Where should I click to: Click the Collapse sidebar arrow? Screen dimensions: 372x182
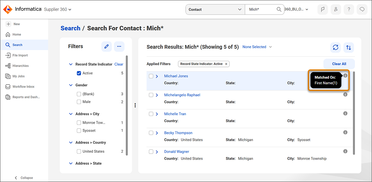click(x=16, y=178)
